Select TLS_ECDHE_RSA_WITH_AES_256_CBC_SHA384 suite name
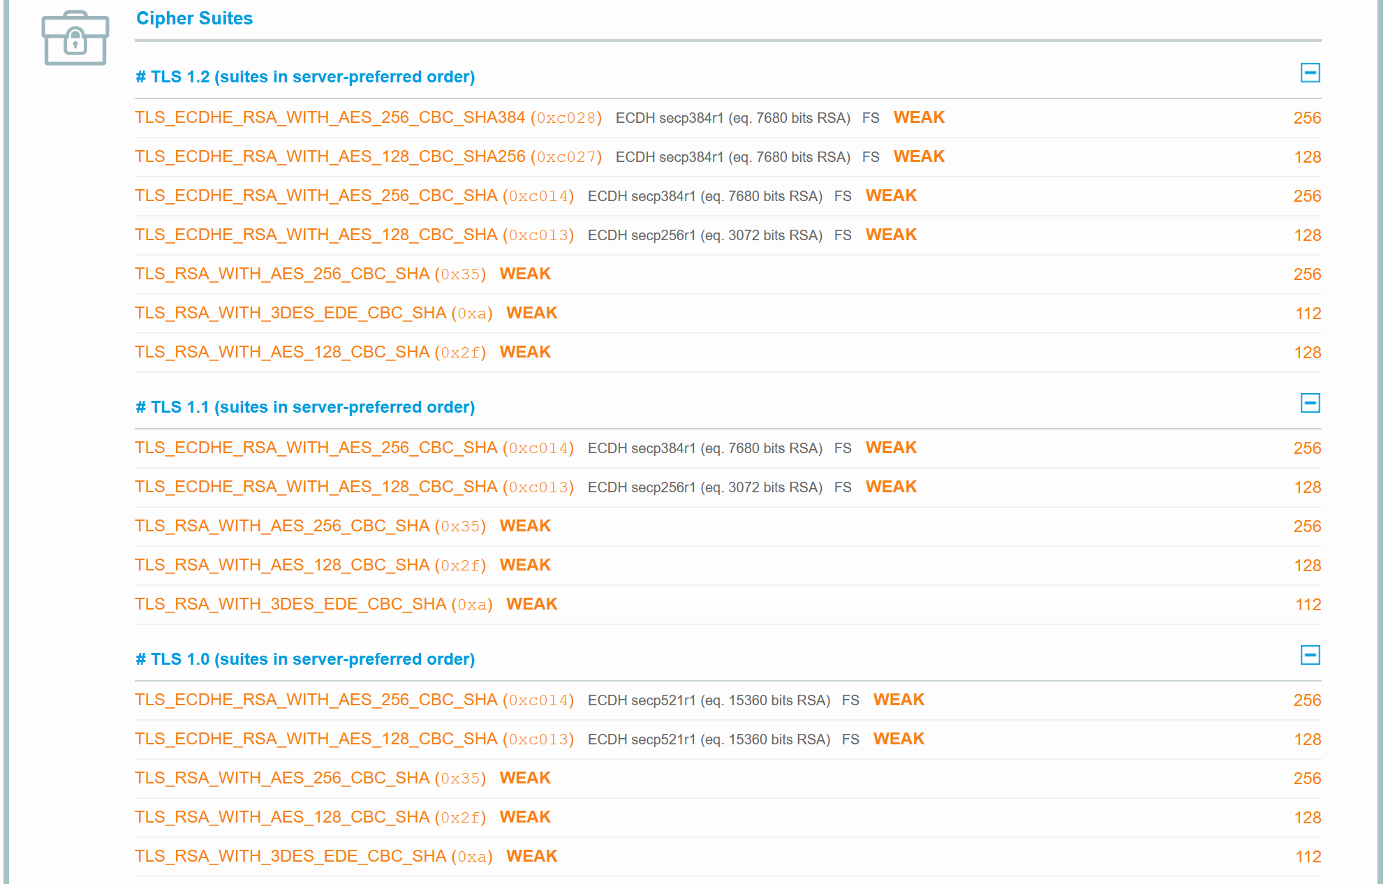 coord(330,117)
